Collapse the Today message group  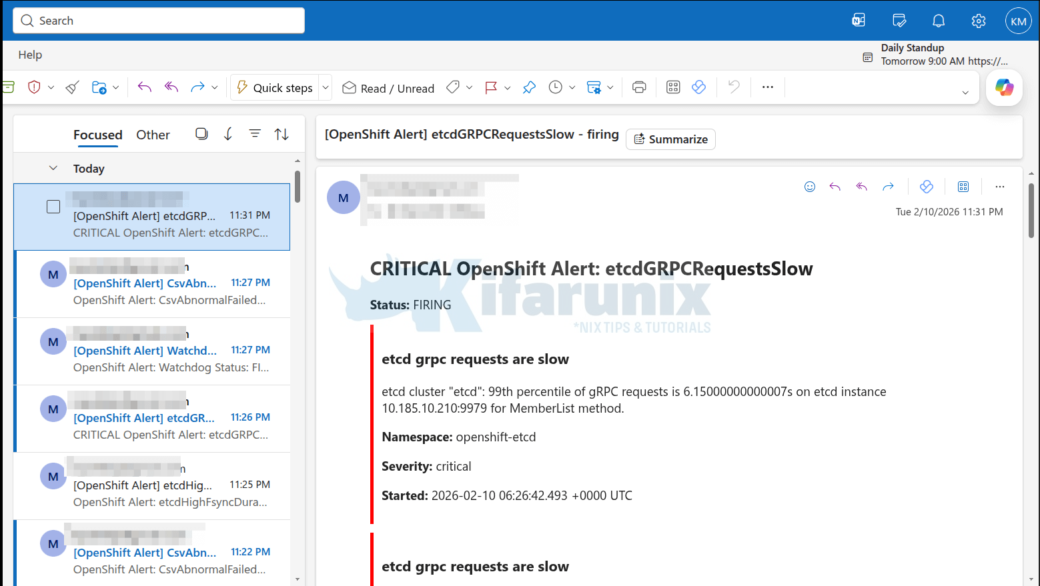tap(53, 168)
